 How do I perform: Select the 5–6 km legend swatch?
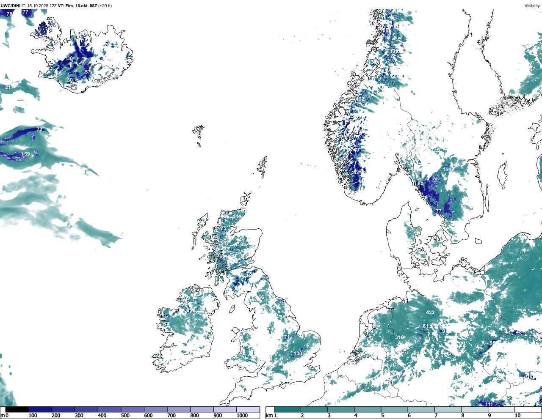(x=394, y=409)
